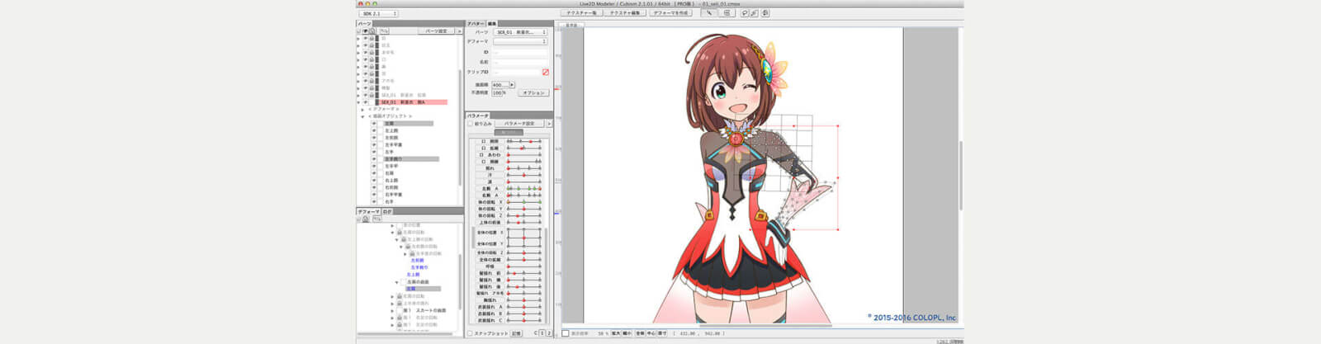
Task: Switch to the ログ tab
Action: click(x=387, y=212)
